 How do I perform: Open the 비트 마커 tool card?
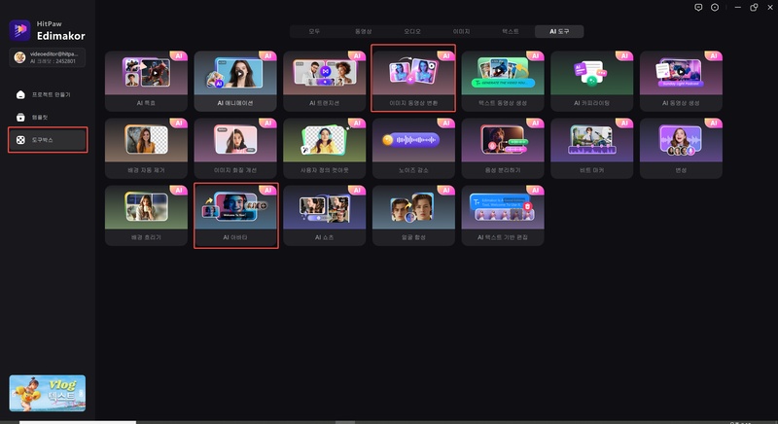[x=591, y=148]
